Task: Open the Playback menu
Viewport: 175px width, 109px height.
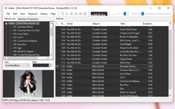Action: pos(33,14)
